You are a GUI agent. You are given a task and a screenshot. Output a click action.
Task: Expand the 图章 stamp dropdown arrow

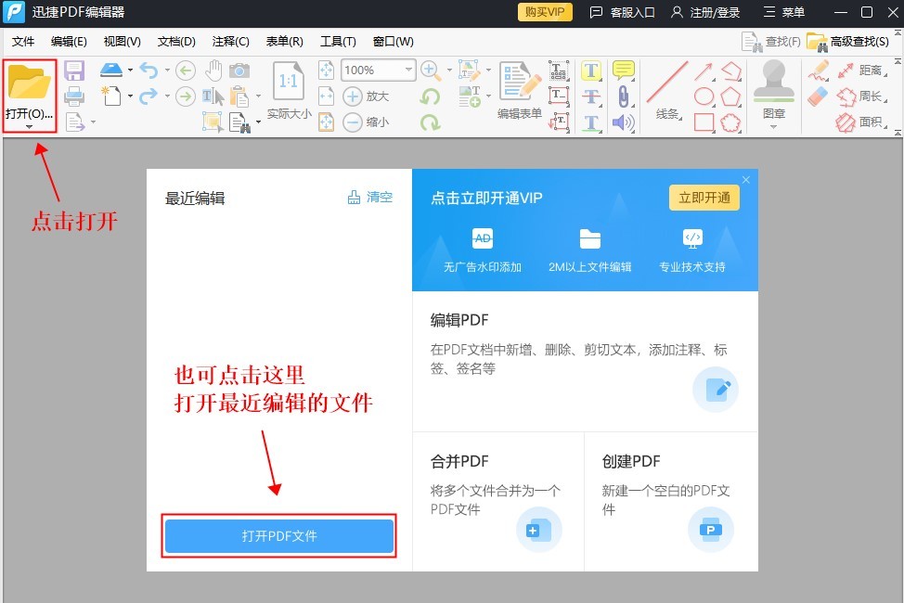[774, 126]
